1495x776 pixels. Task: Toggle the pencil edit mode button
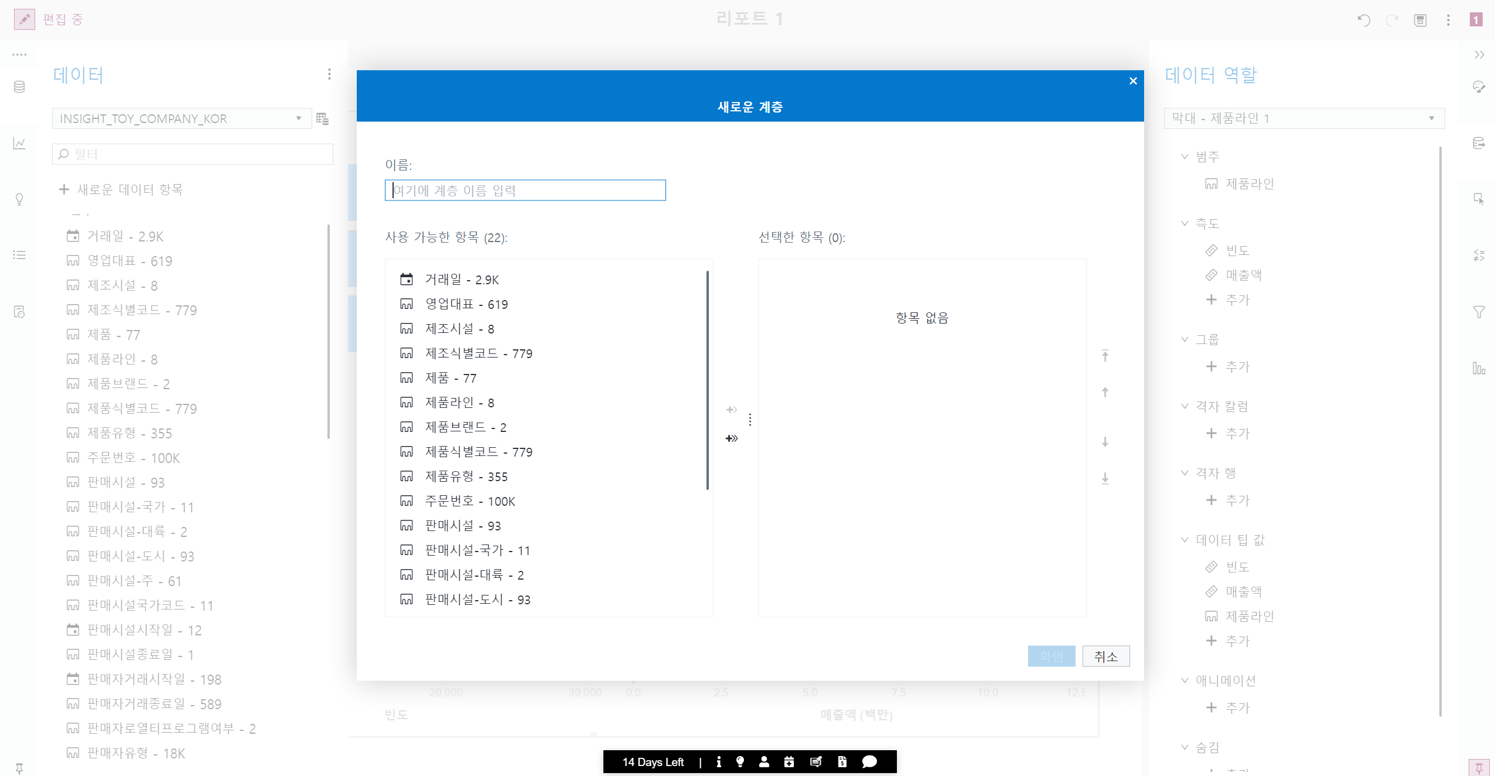click(25, 19)
